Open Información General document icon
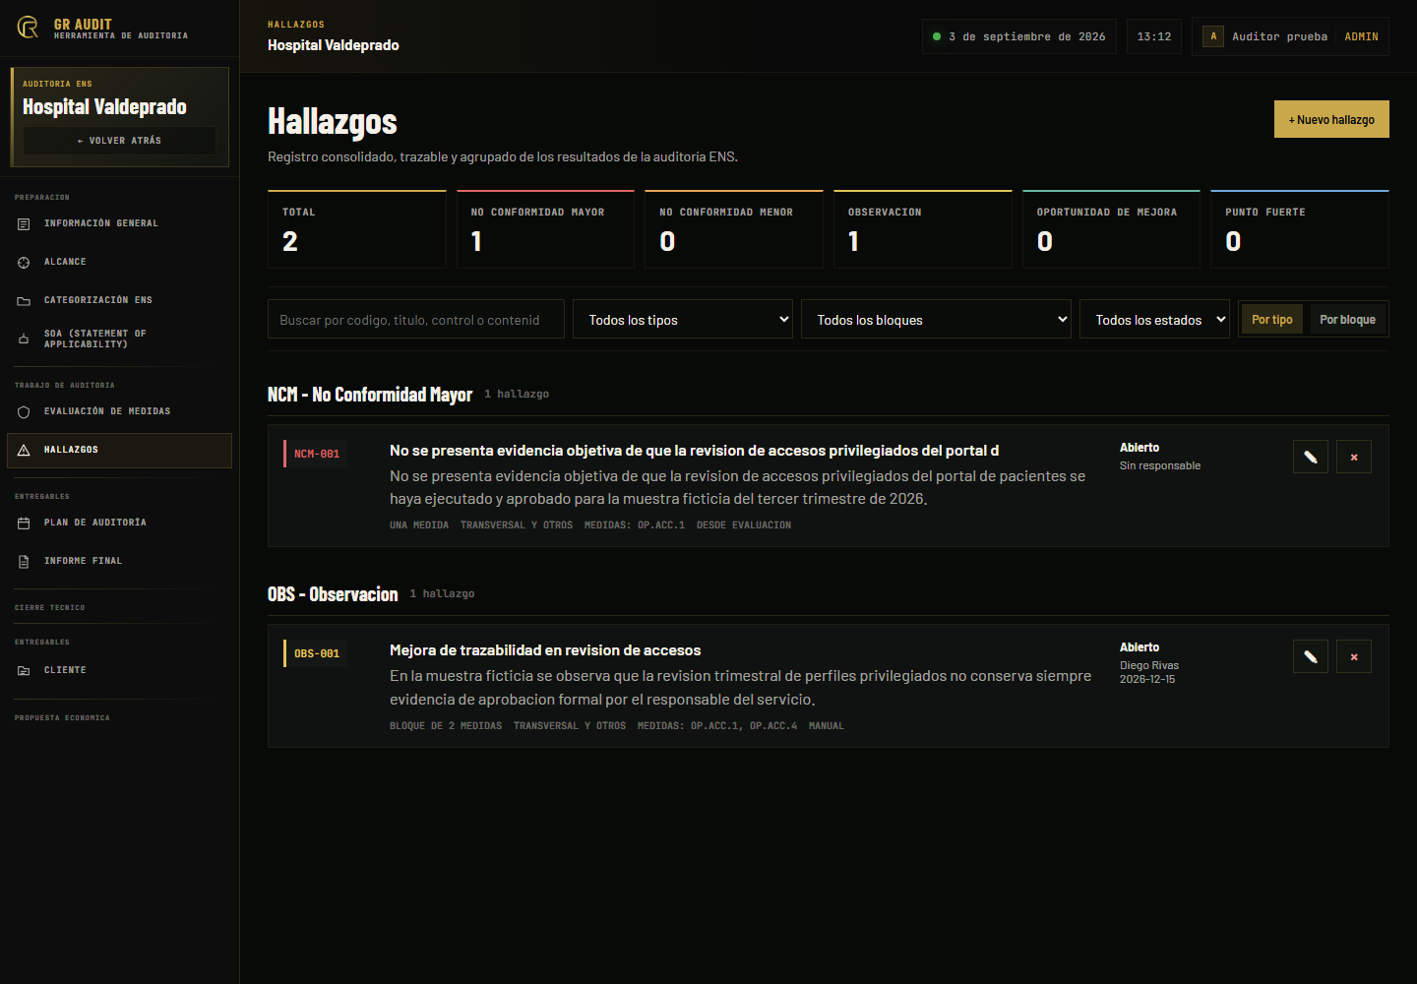The width and height of the screenshot is (1417, 984). (24, 224)
